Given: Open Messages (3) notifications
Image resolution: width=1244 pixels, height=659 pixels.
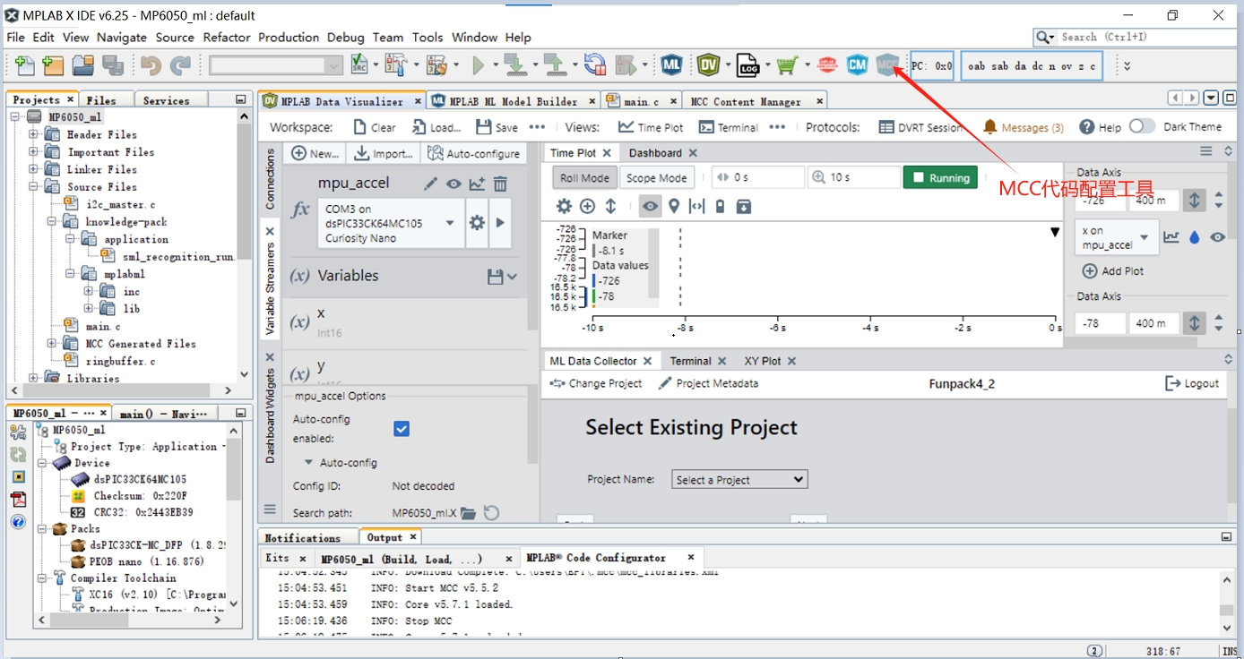Looking at the screenshot, I should point(1024,127).
